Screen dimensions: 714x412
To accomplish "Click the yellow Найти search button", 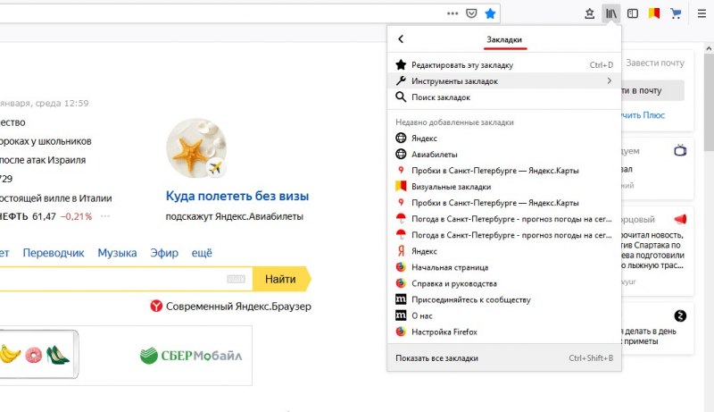I will (x=281, y=279).
